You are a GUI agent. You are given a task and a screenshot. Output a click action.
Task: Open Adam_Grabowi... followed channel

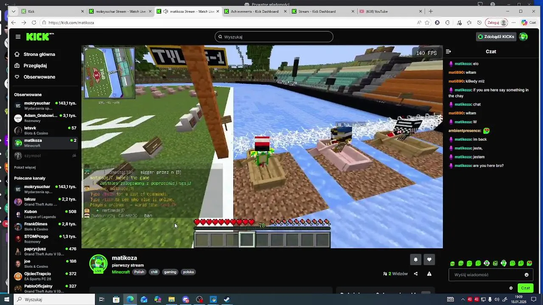pyautogui.click(x=45, y=118)
